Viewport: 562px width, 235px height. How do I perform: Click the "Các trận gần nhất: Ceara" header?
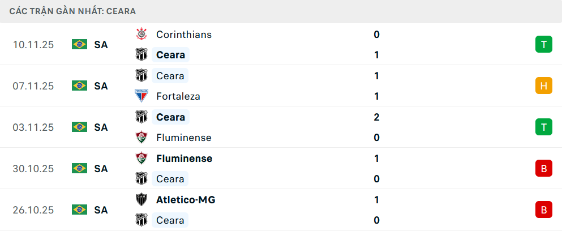coord(72,11)
